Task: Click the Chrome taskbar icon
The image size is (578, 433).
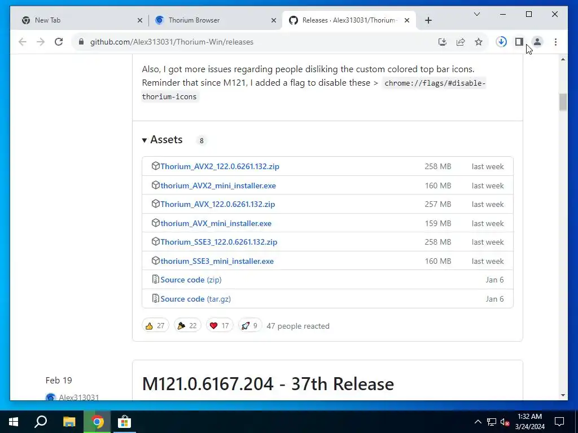Action: coord(97,422)
